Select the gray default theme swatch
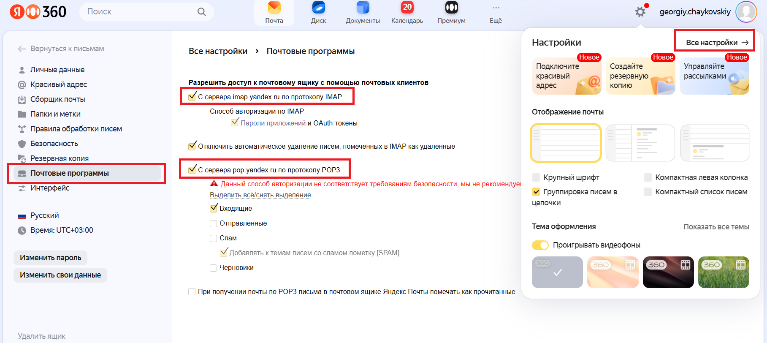 point(557,272)
